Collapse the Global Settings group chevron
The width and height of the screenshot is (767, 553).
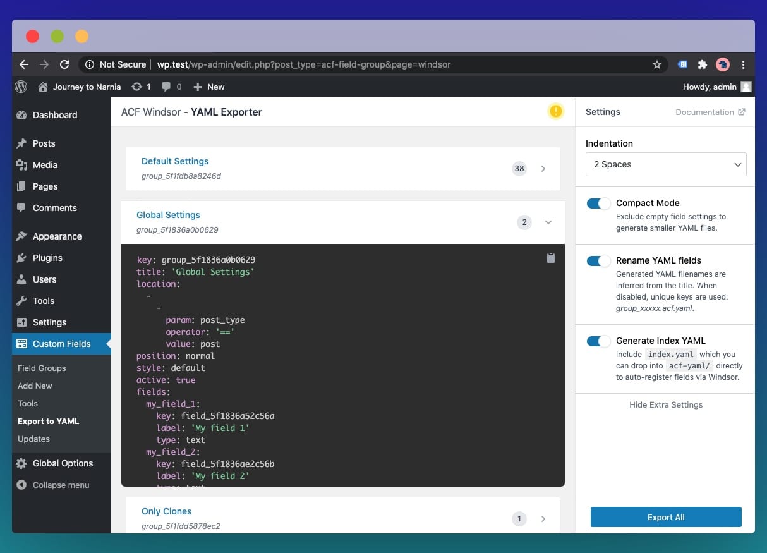pos(548,222)
